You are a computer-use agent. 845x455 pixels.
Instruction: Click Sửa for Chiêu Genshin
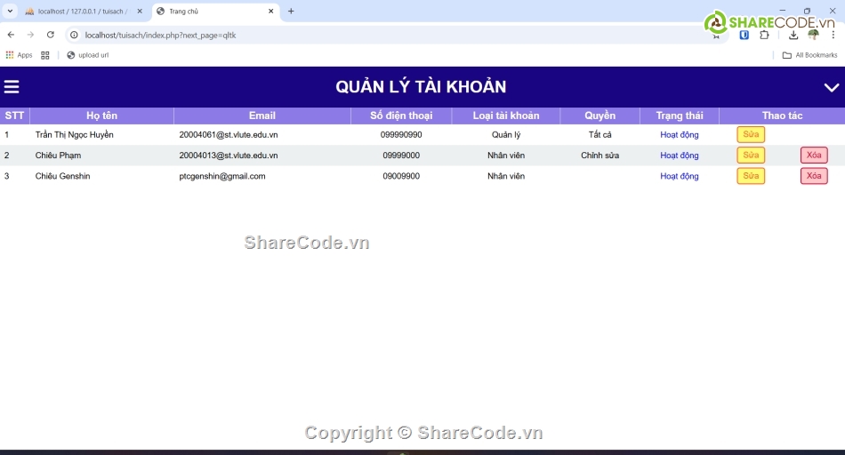pyautogui.click(x=751, y=176)
